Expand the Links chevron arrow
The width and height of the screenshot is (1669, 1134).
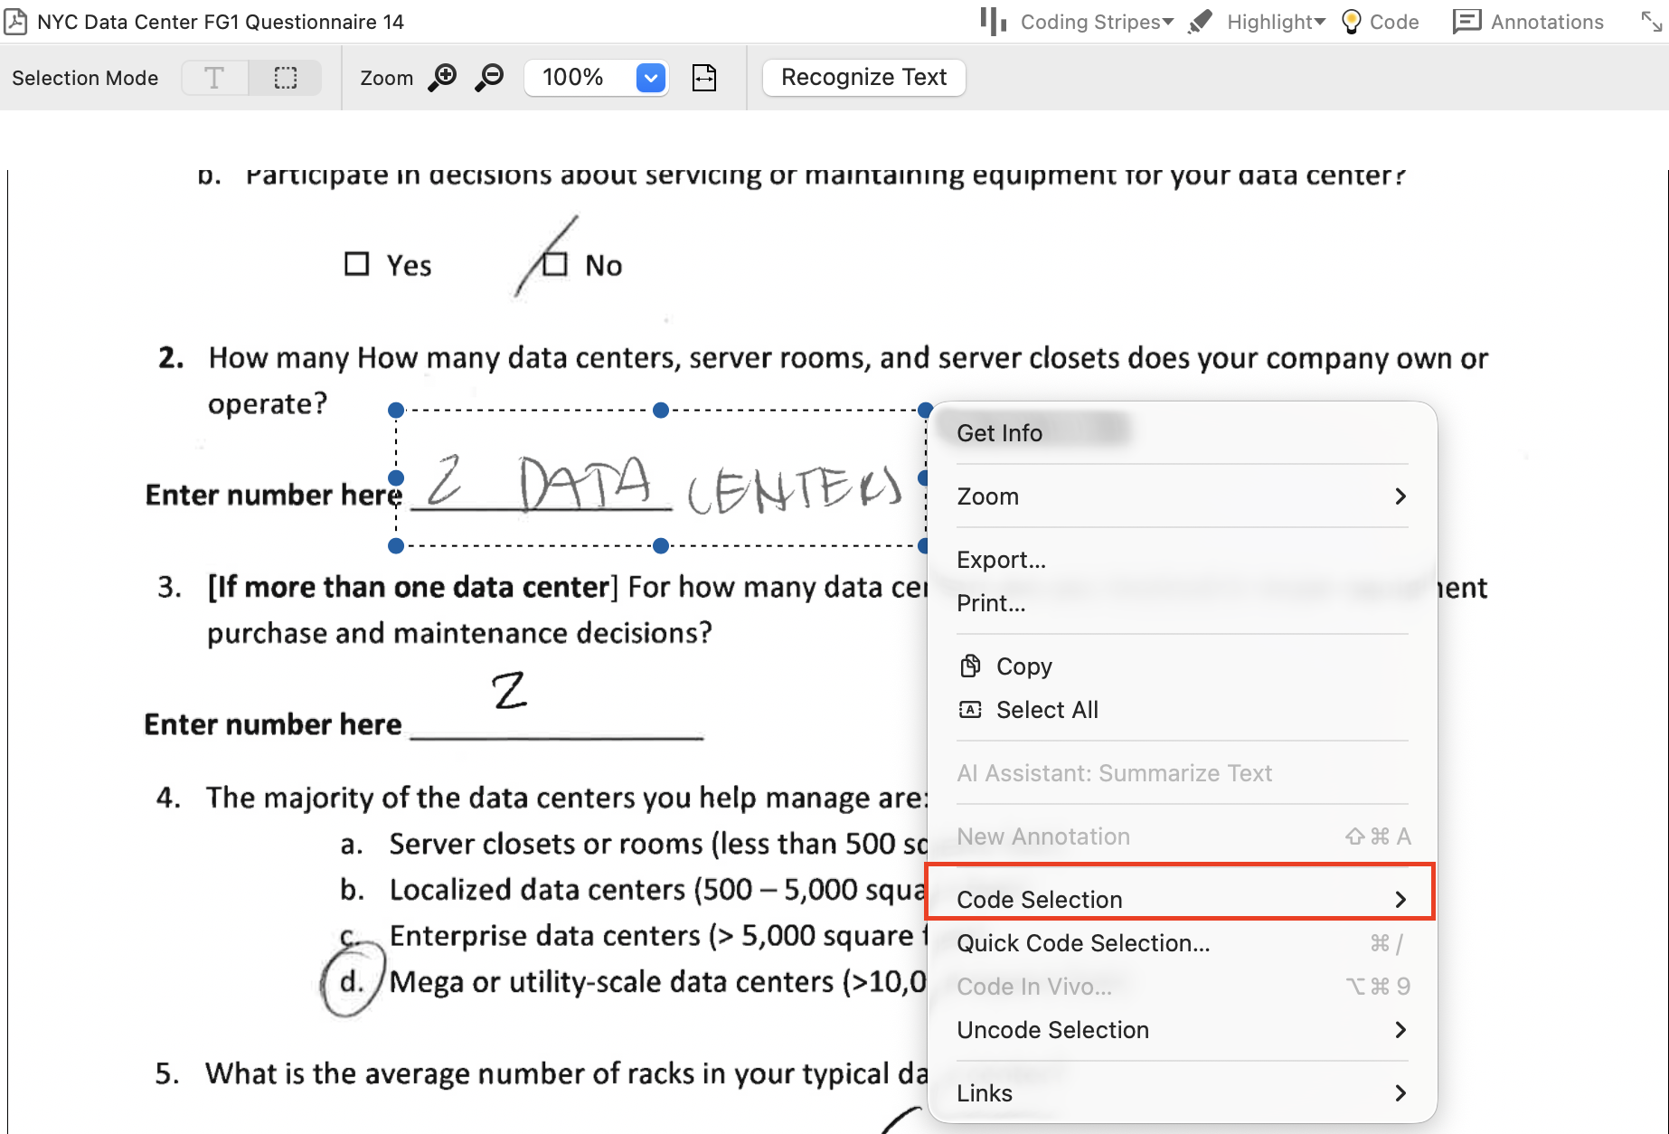pyautogui.click(x=1400, y=1093)
